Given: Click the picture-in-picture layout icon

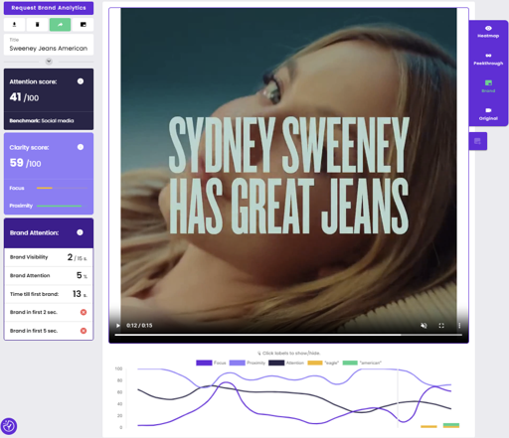Looking at the screenshot, I should (83, 25).
